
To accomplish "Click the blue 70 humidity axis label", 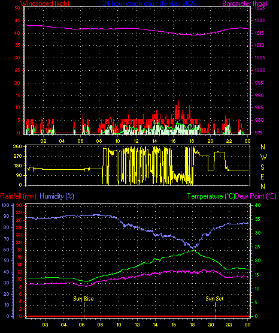I will 7,239.
